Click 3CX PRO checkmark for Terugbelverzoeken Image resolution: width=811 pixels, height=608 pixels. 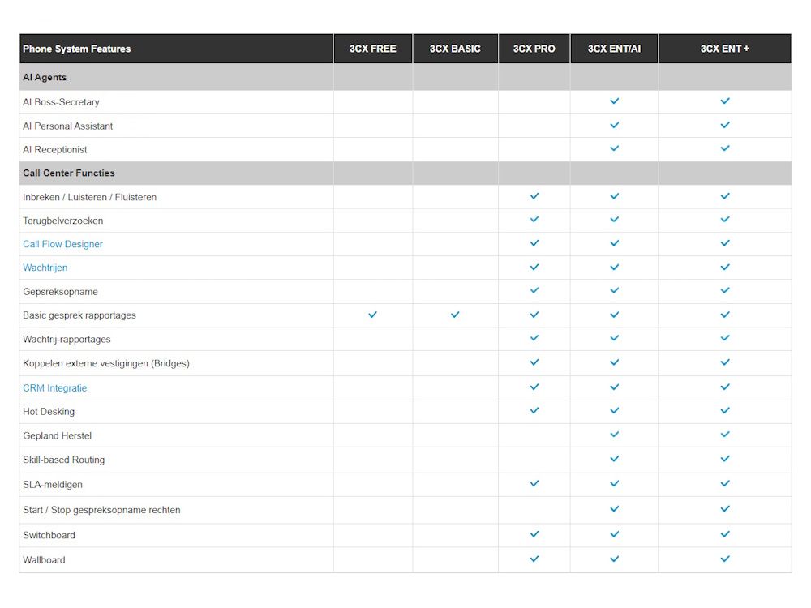click(534, 220)
